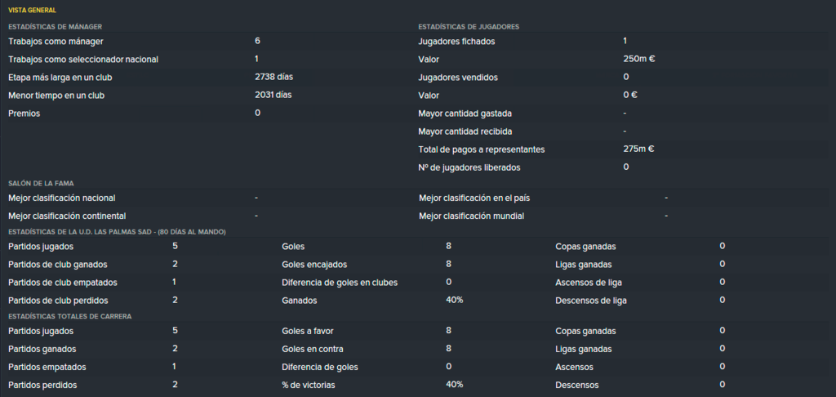The height and width of the screenshot is (397, 836).
Task: Open the Salón de la Fama header
Action: [41, 183]
